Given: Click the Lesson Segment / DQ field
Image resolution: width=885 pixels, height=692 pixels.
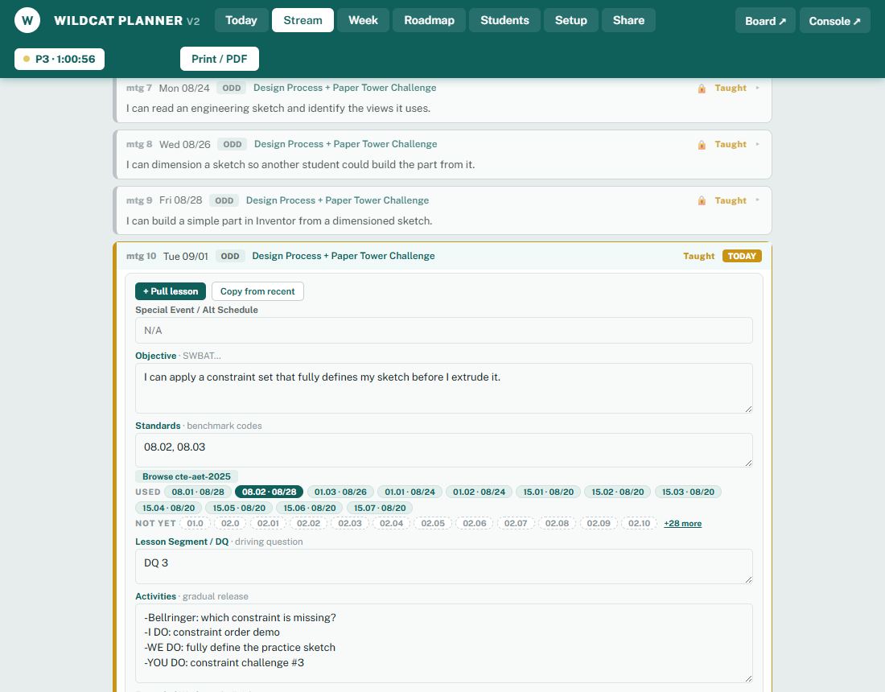Looking at the screenshot, I should pos(443,566).
